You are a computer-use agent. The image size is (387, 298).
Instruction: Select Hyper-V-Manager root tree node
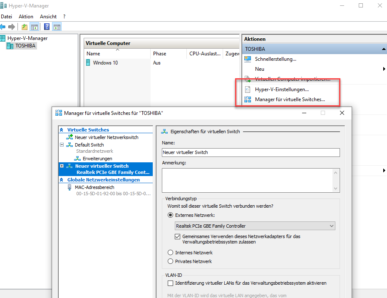[x=27, y=38]
